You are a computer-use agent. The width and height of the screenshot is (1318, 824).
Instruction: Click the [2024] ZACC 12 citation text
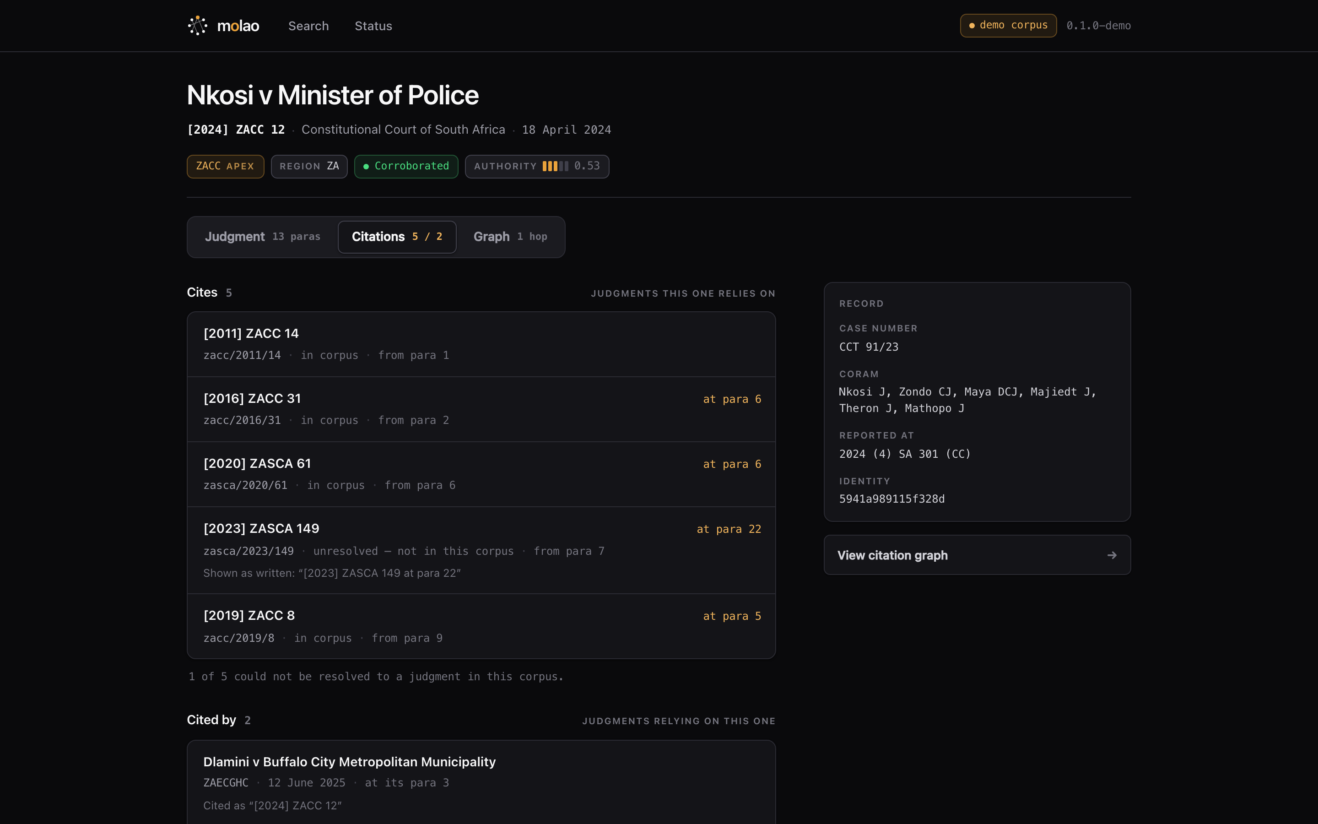point(236,130)
